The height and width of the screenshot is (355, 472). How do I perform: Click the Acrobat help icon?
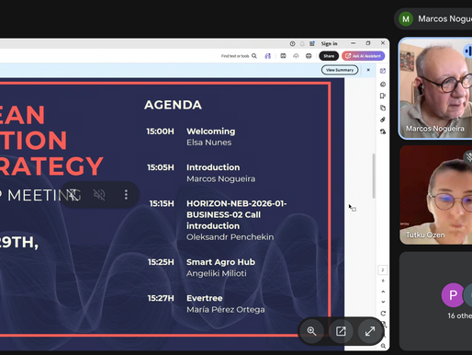[x=292, y=44]
